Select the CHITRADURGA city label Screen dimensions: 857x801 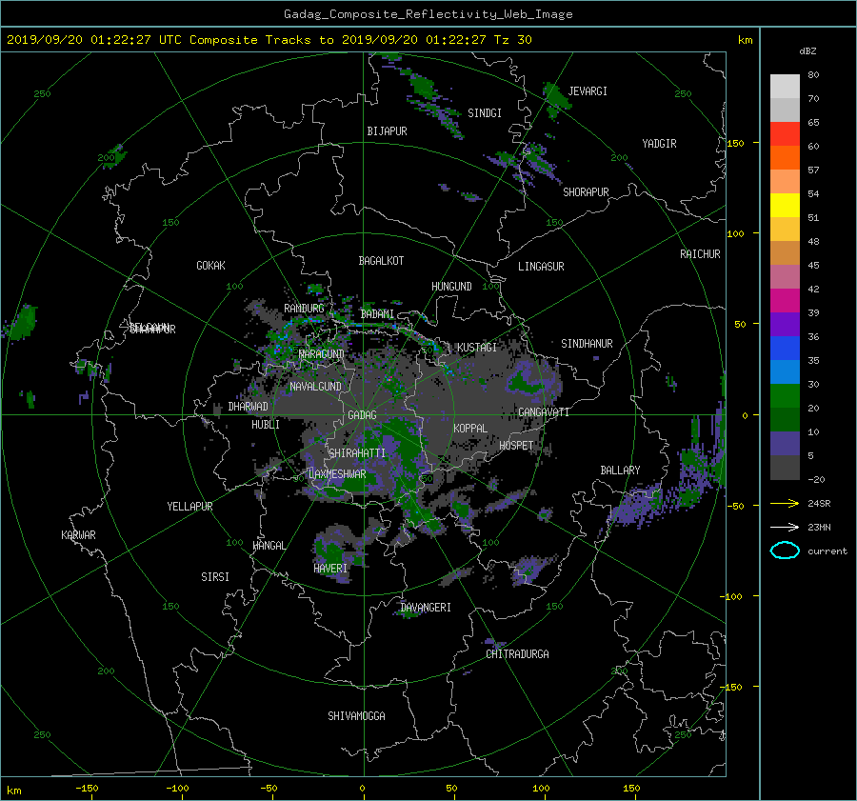[x=517, y=654]
